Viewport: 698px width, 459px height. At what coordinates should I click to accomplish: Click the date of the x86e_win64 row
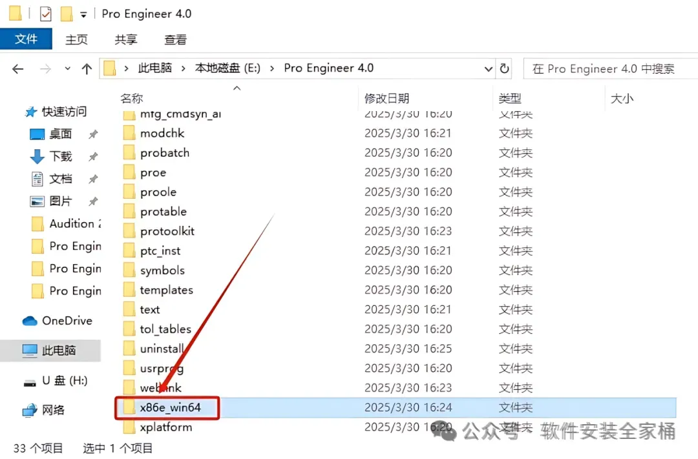coord(408,407)
